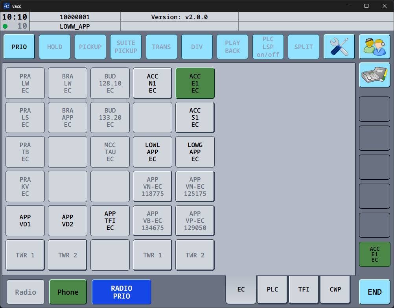
Task: Open the wrench and screwdriver settings
Action: click(x=339, y=47)
